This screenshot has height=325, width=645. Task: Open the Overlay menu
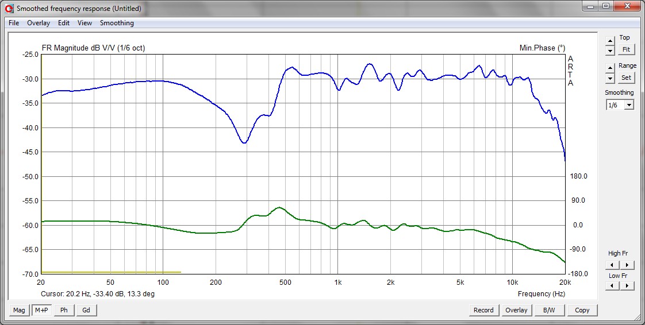click(39, 23)
